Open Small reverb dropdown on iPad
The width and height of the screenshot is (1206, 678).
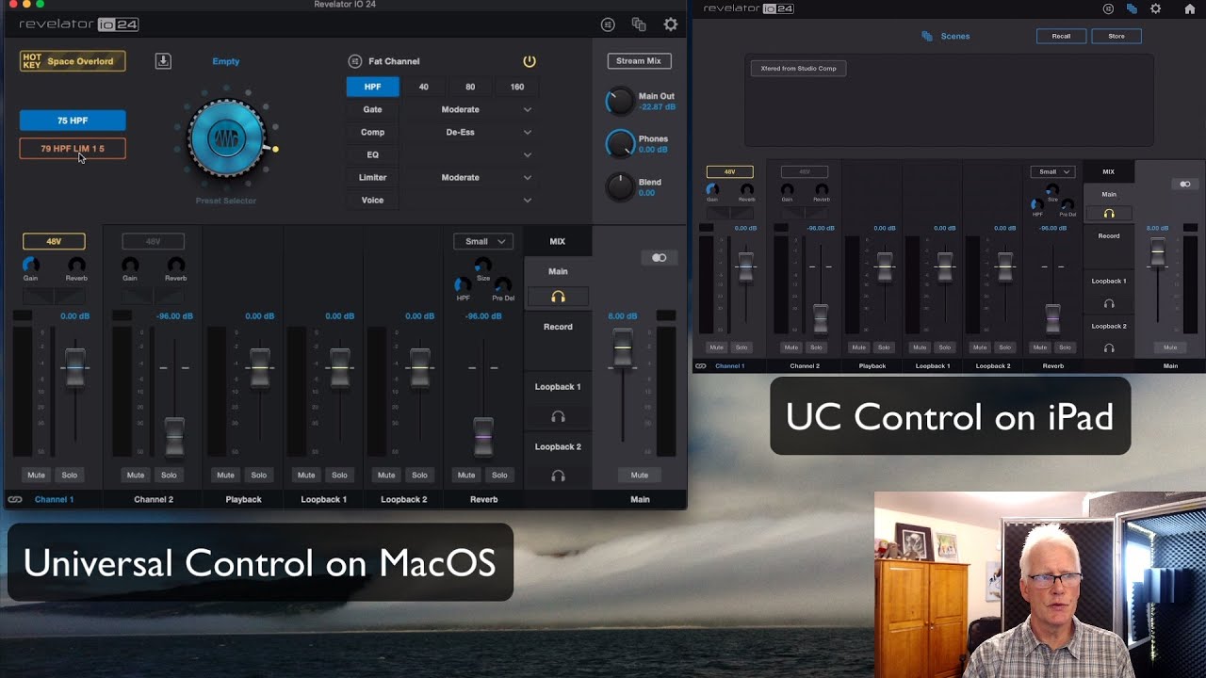tap(1052, 172)
